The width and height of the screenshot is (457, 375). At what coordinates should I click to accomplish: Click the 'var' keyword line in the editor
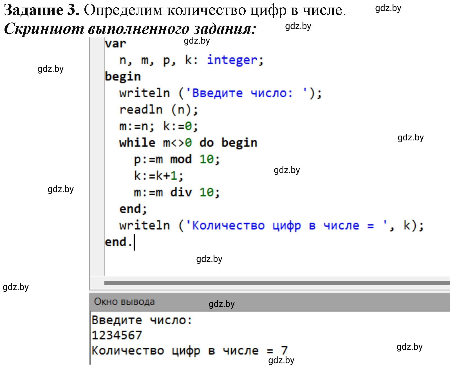tap(115, 44)
